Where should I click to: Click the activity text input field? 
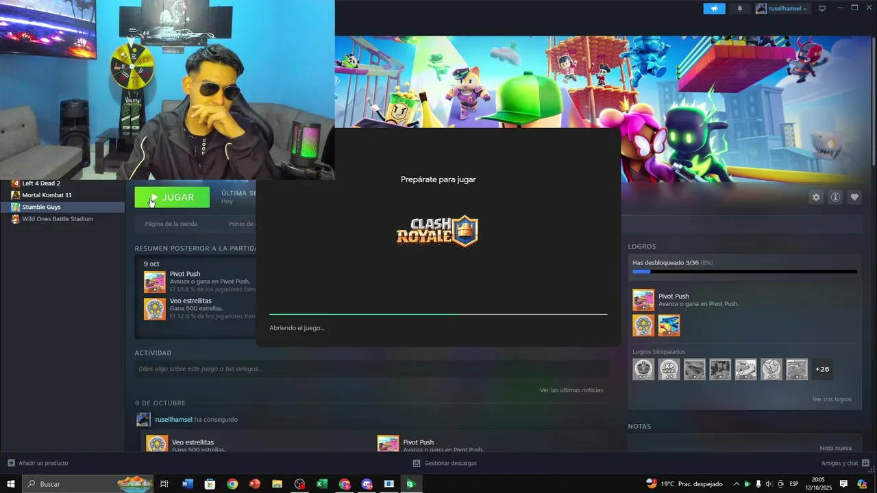[371, 369]
